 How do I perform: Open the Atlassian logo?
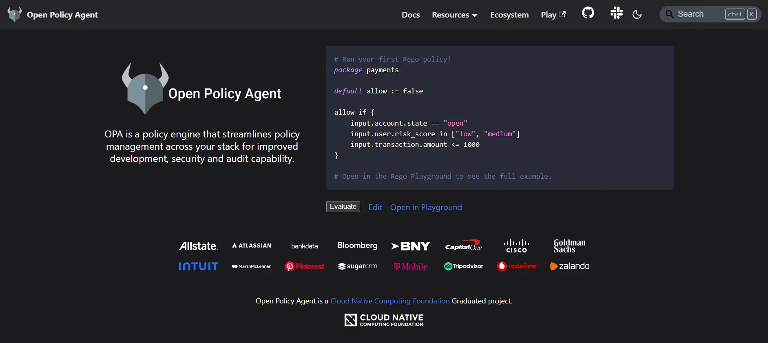252,246
